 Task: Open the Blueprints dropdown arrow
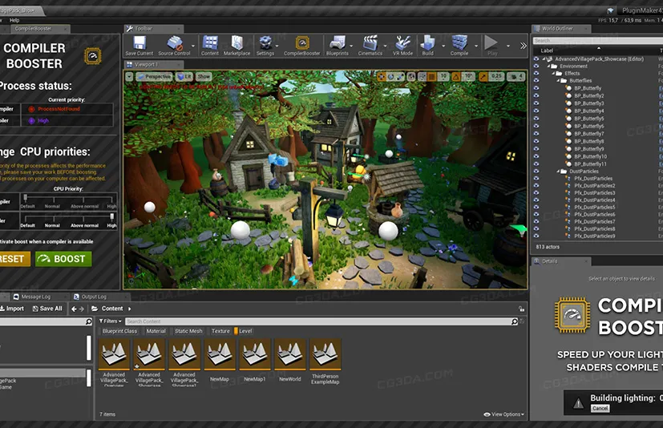(x=351, y=46)
